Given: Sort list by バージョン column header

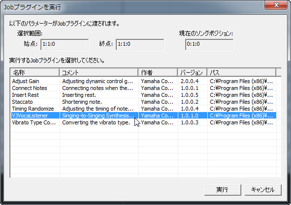Looking at the screenshot, I should tap(193, 72).
